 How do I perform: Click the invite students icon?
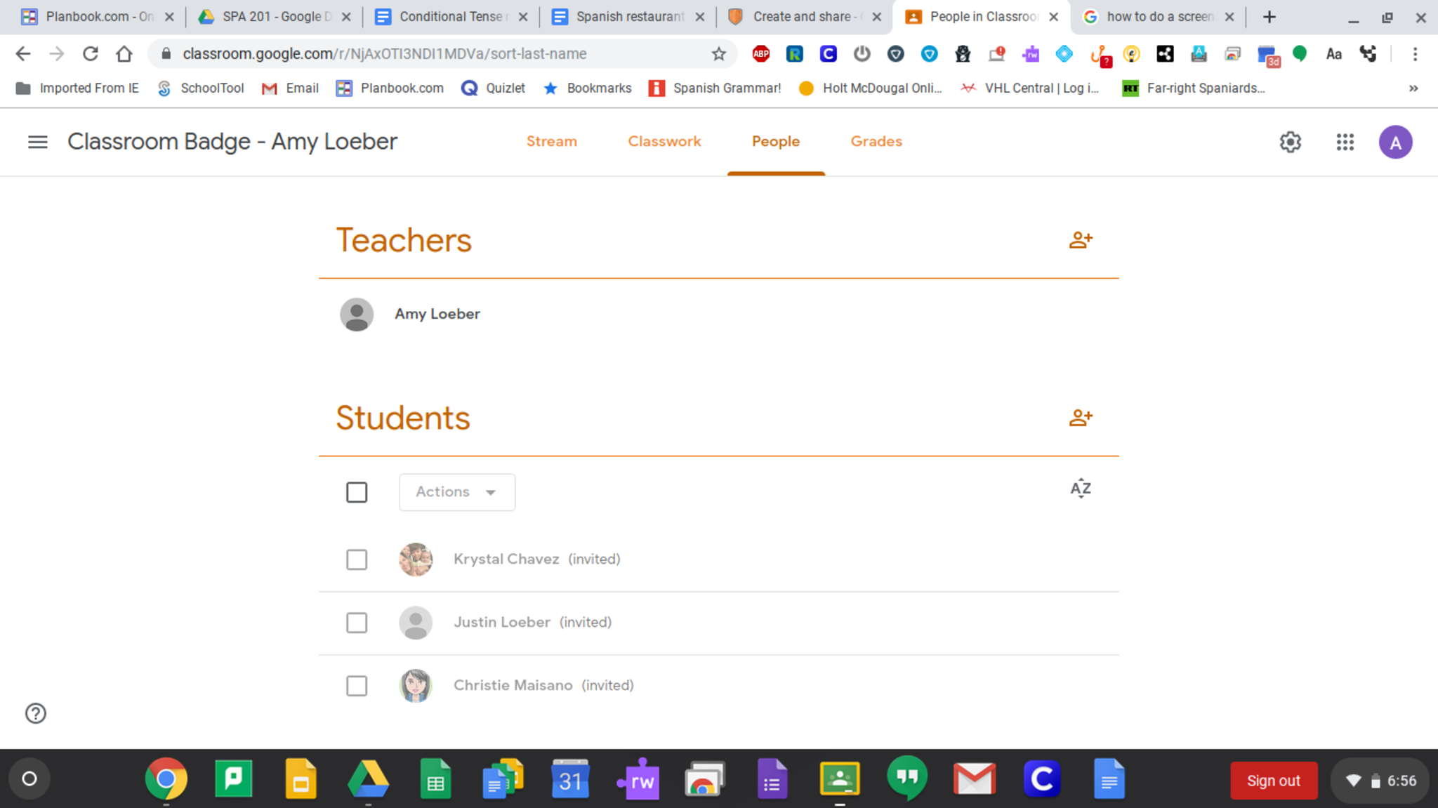[1081, 418]
